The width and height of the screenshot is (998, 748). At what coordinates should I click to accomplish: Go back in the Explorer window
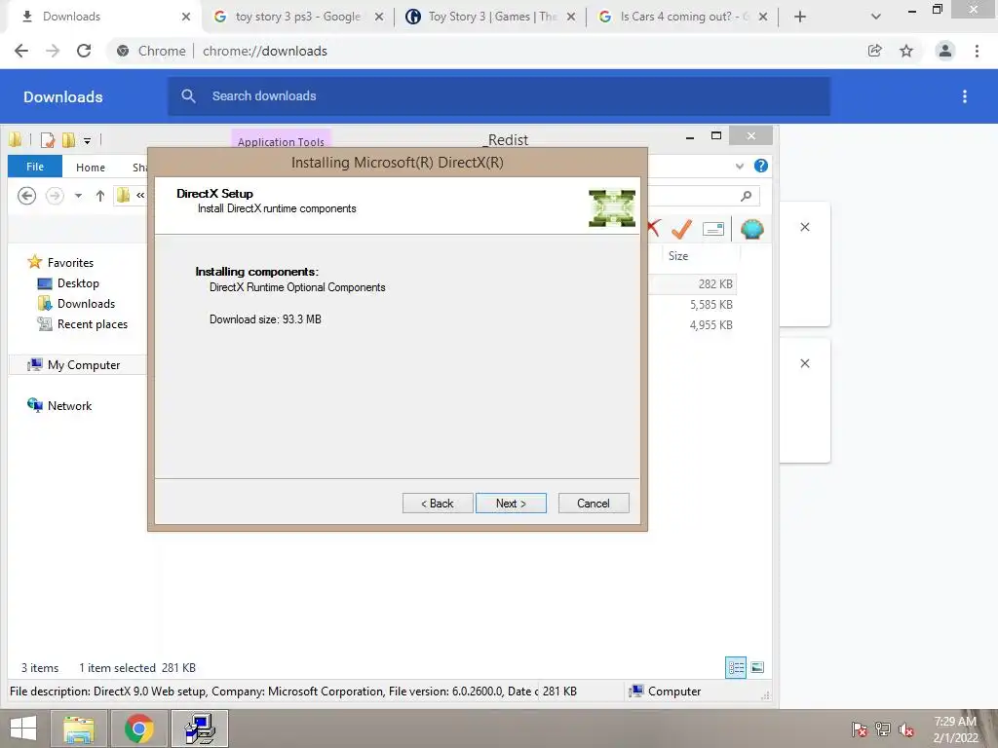(26, 196)
